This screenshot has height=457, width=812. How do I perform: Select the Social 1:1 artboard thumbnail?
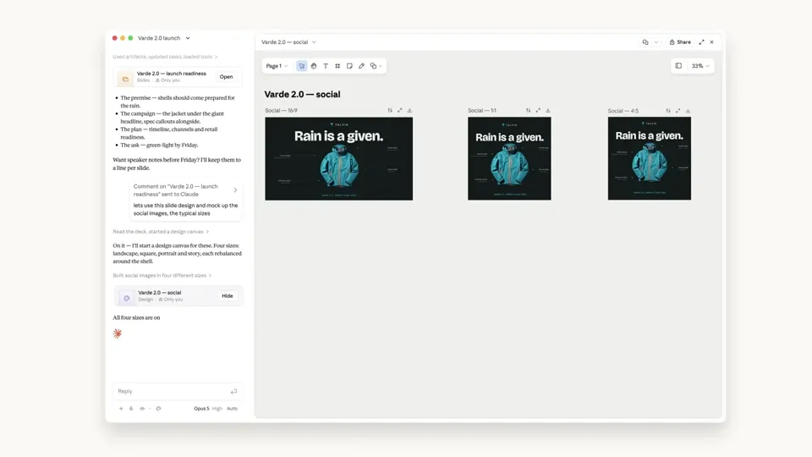(509, 158)
